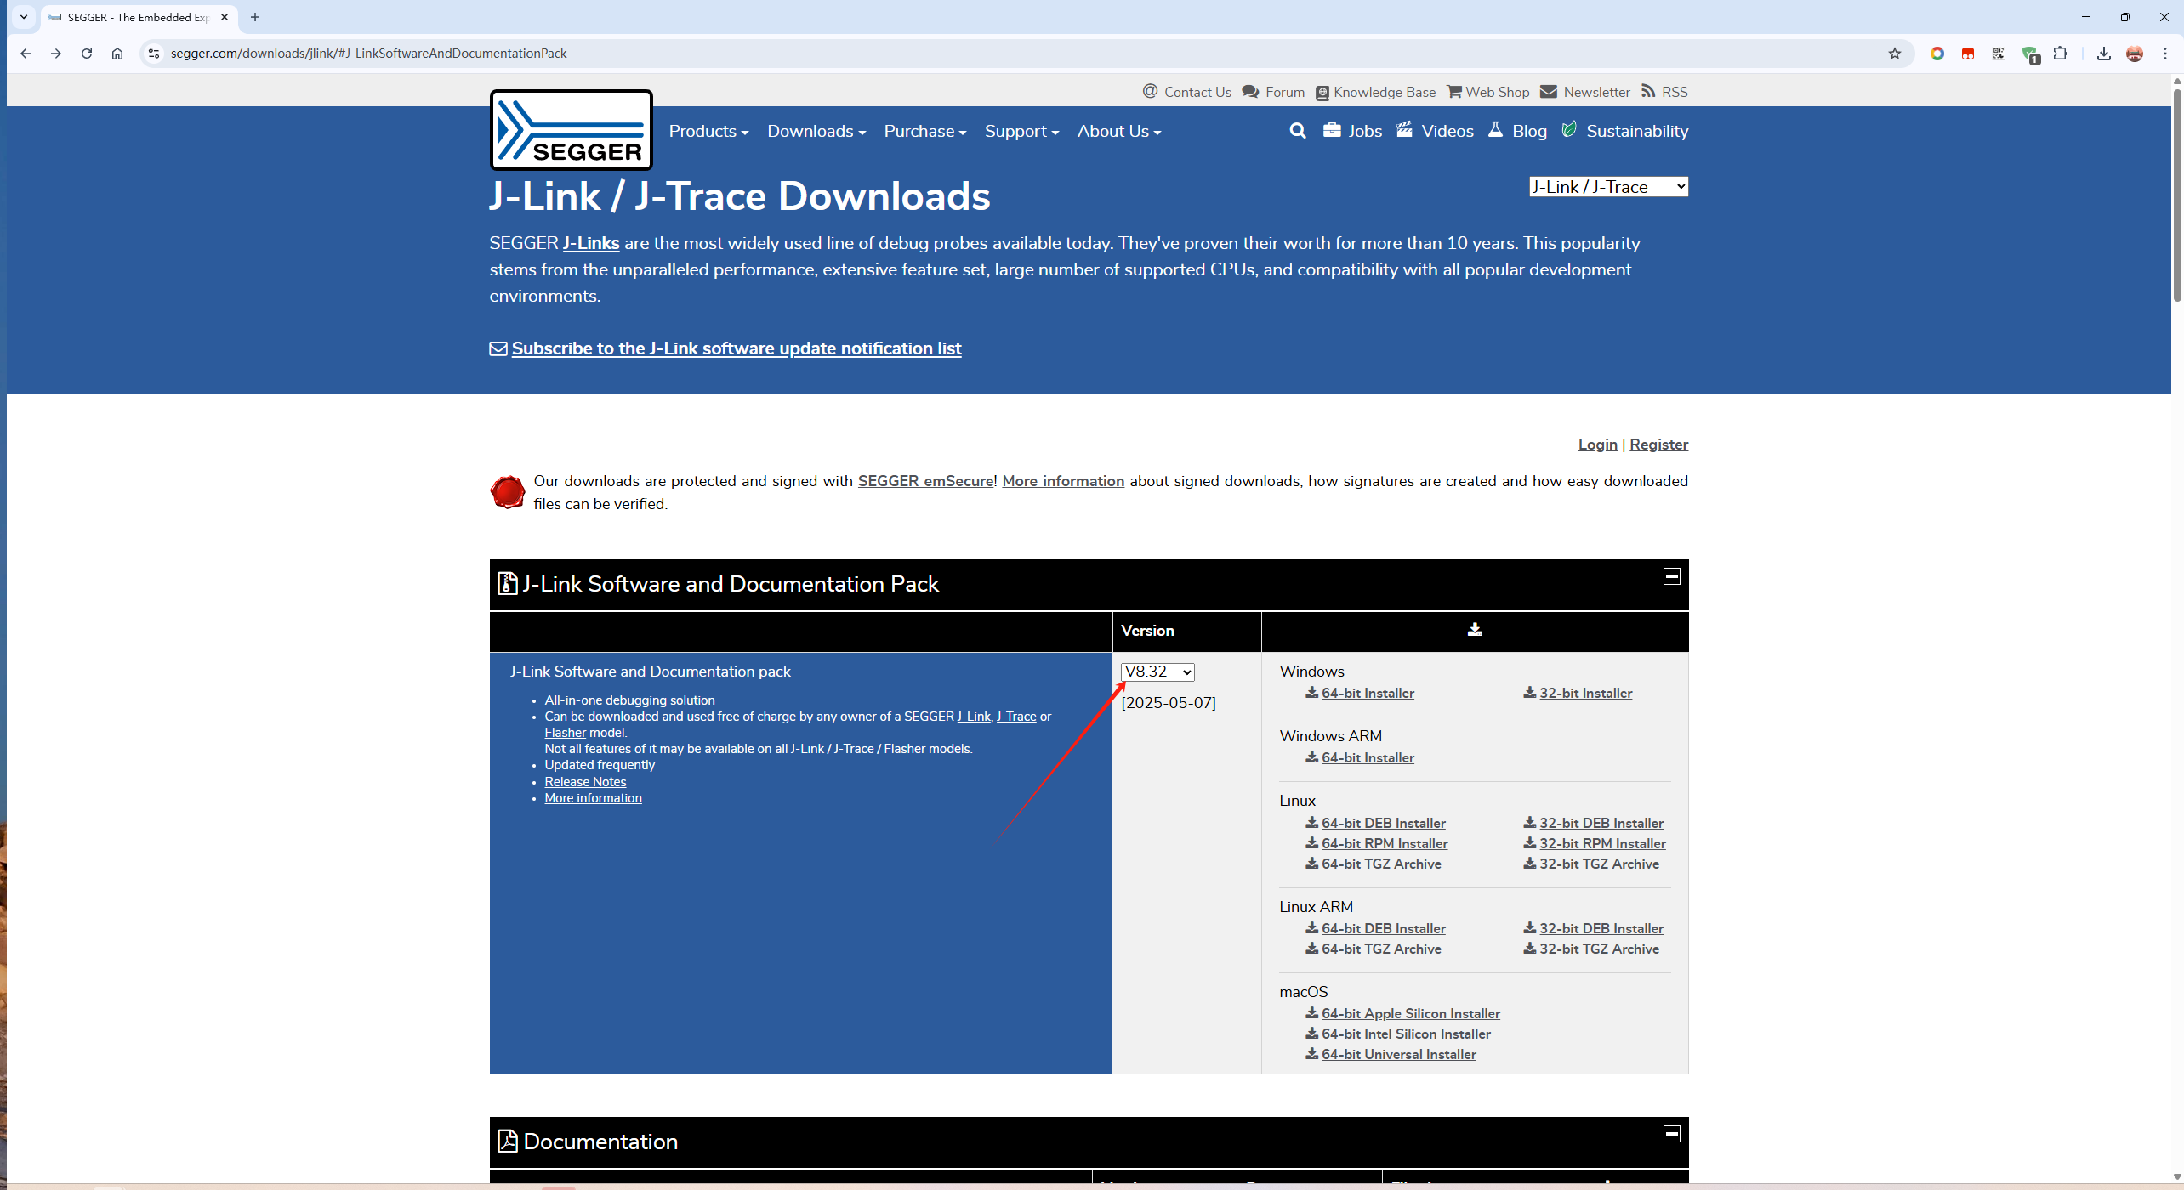Click the browser downloads icon

click(x=2103, y=54)
